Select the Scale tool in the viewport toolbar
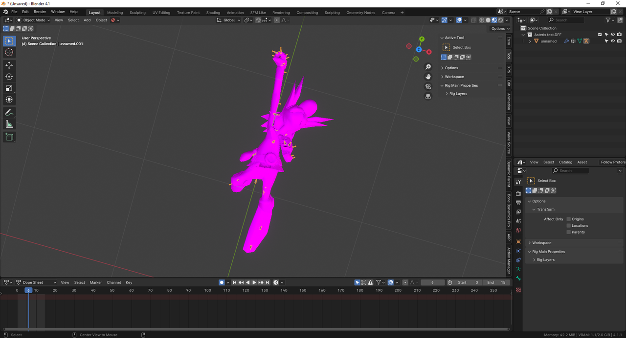The height and width of the screenshot is (338, 626). click(x=9, y=88)
